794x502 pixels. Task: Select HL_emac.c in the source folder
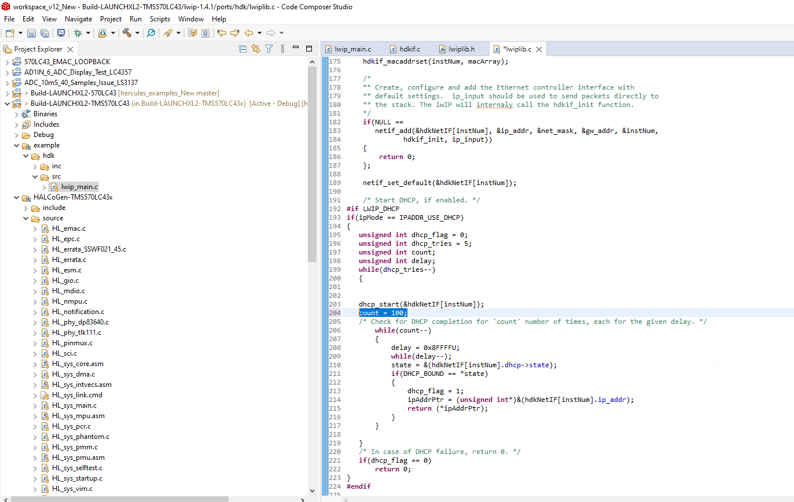click(68, 228)
